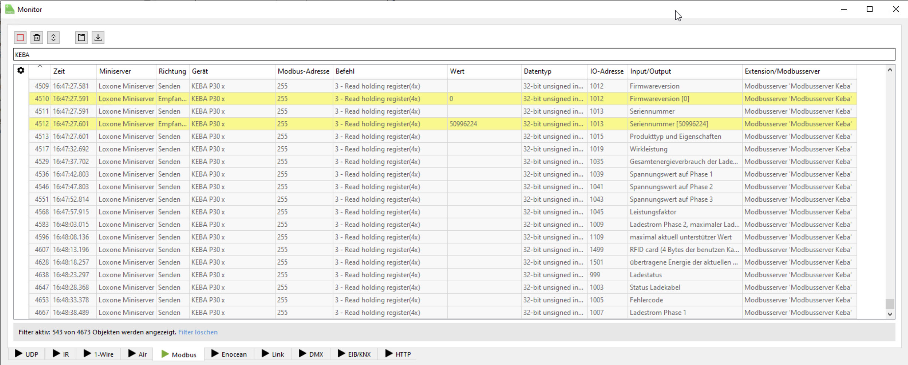Viewport: 908px width, 365px height.
Task: Switch to the IR monitor tab
Action: [61, 354]
